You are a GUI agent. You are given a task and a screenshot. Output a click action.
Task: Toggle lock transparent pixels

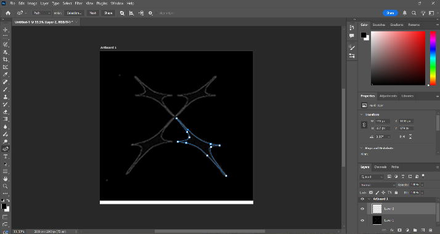click(x=371, y=193)
